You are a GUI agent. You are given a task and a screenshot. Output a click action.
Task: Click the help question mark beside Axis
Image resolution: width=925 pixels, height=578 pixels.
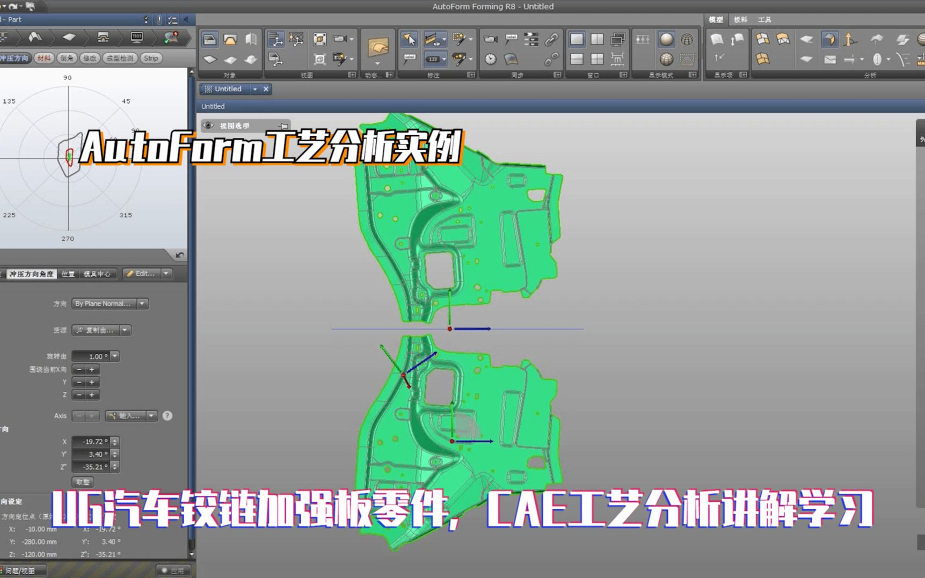click(x=167, y=415)
